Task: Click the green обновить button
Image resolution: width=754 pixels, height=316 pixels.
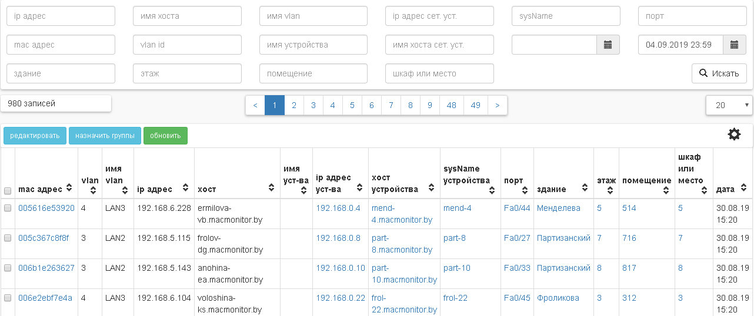Action: point(165,136)
